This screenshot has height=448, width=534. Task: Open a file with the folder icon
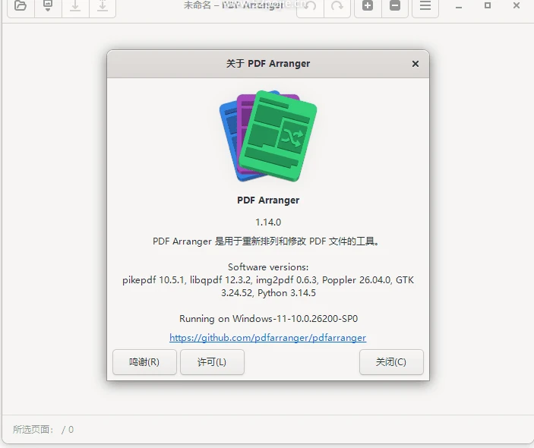tap(21, 6)
